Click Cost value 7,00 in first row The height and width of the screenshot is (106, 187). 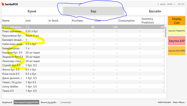click(x=115, y=27)
